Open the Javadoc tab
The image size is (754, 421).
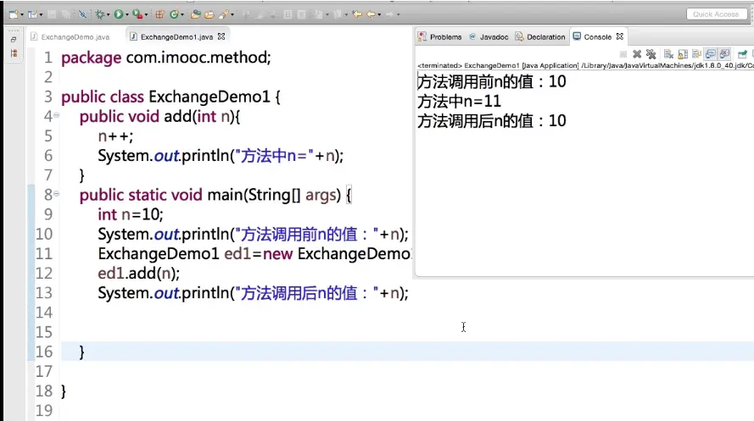coord(489,37)
